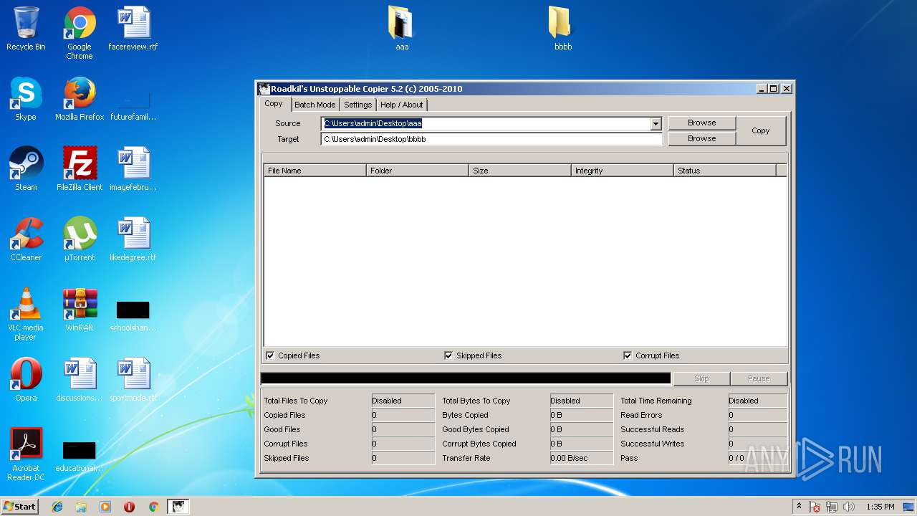Launch Opera browser desktop shortcut

26,380
